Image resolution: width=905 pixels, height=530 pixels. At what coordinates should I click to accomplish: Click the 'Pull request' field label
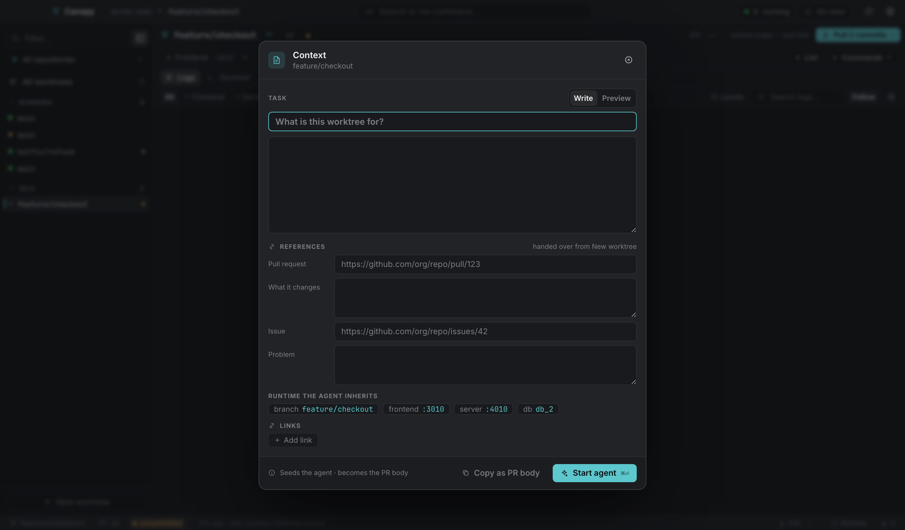(287, 264)
